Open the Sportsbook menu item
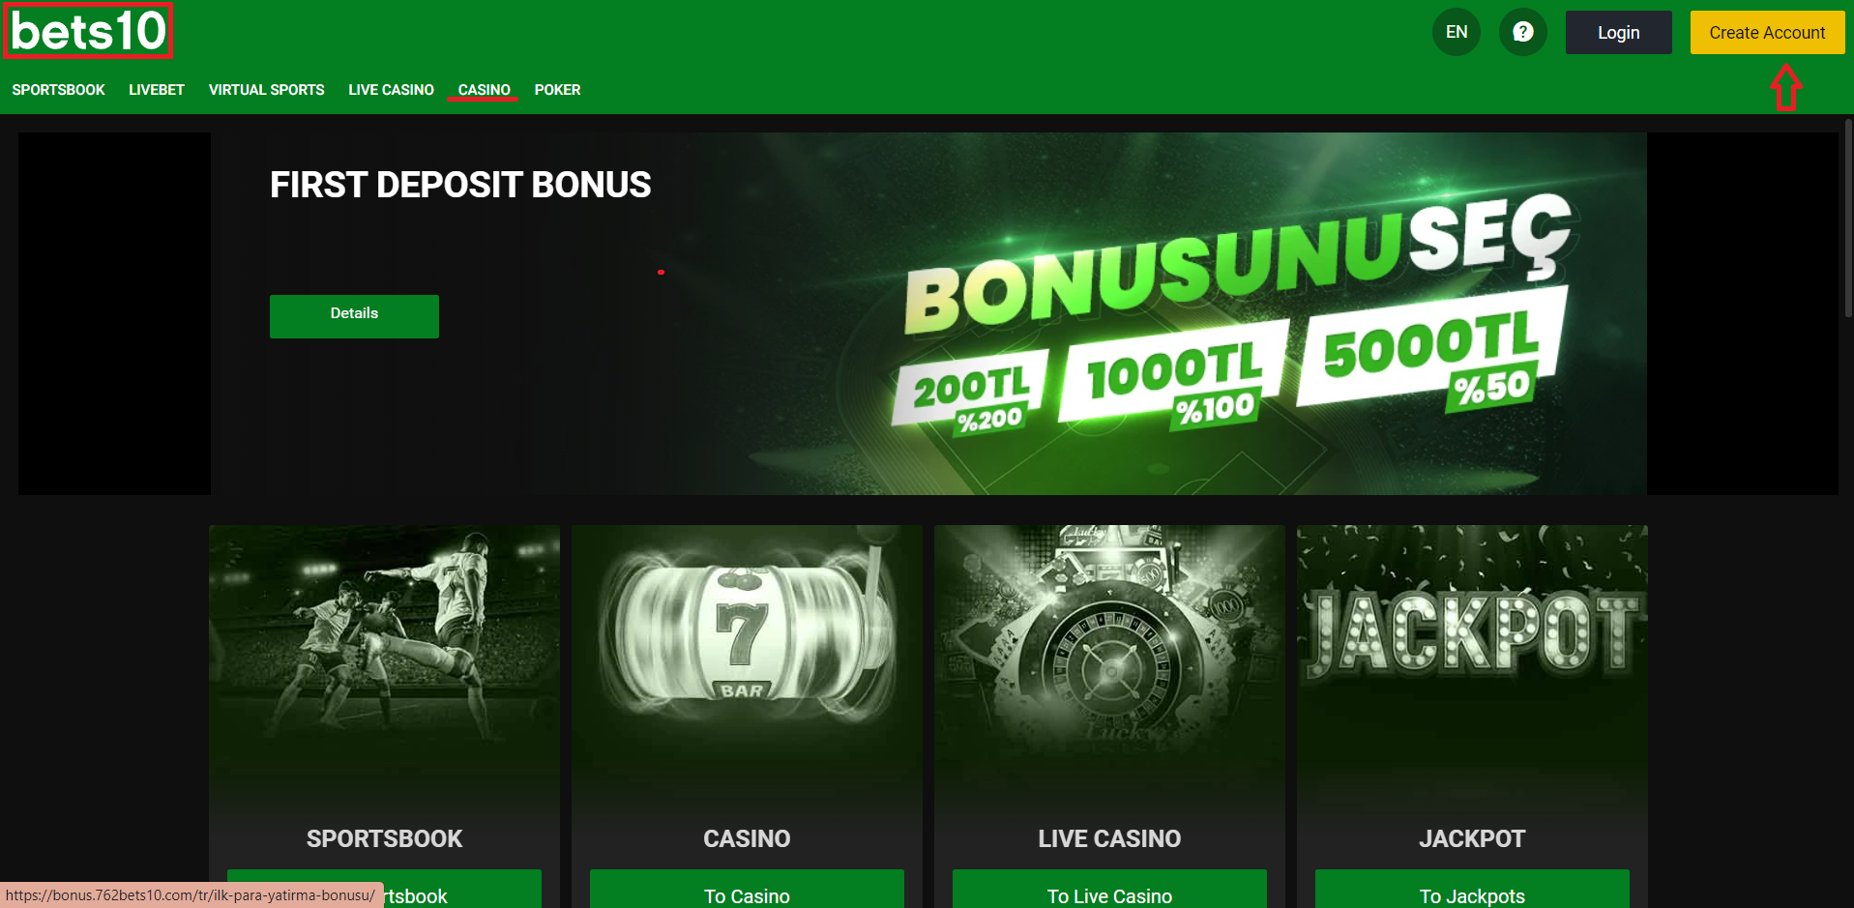1854x908 pixels. 58,90
